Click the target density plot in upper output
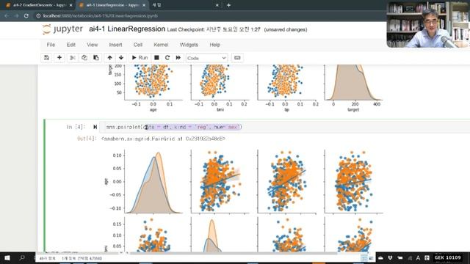The height and width of the screenshot is (264, 470). pos(353,82)
